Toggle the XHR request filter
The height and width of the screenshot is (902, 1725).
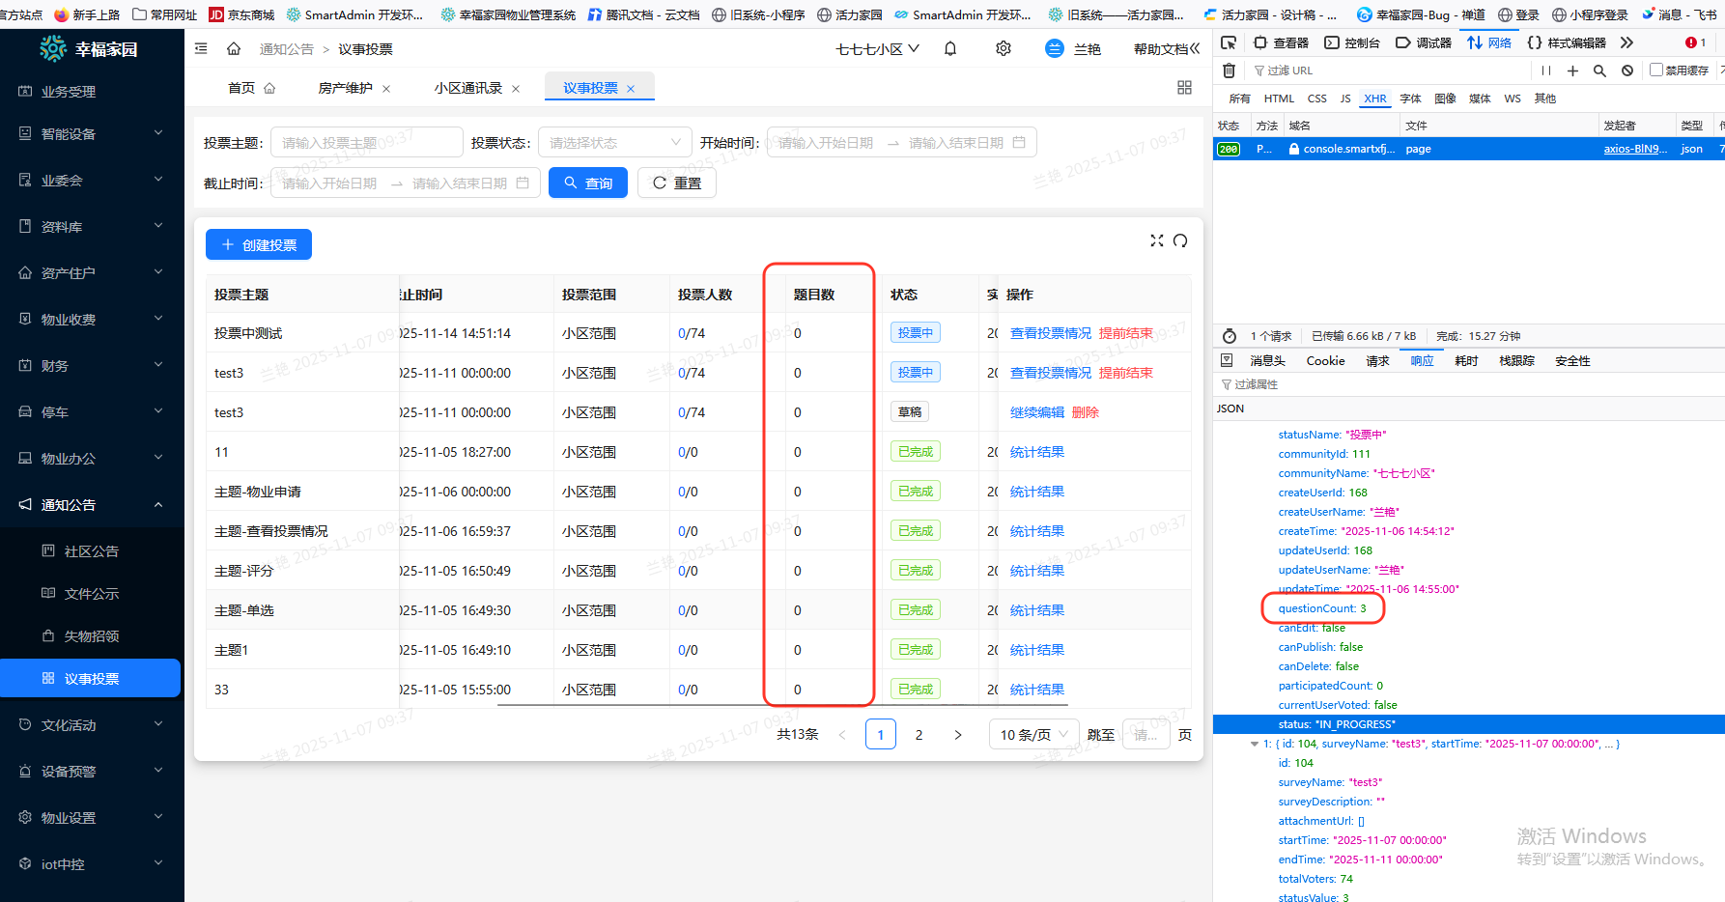[1374, 98]
